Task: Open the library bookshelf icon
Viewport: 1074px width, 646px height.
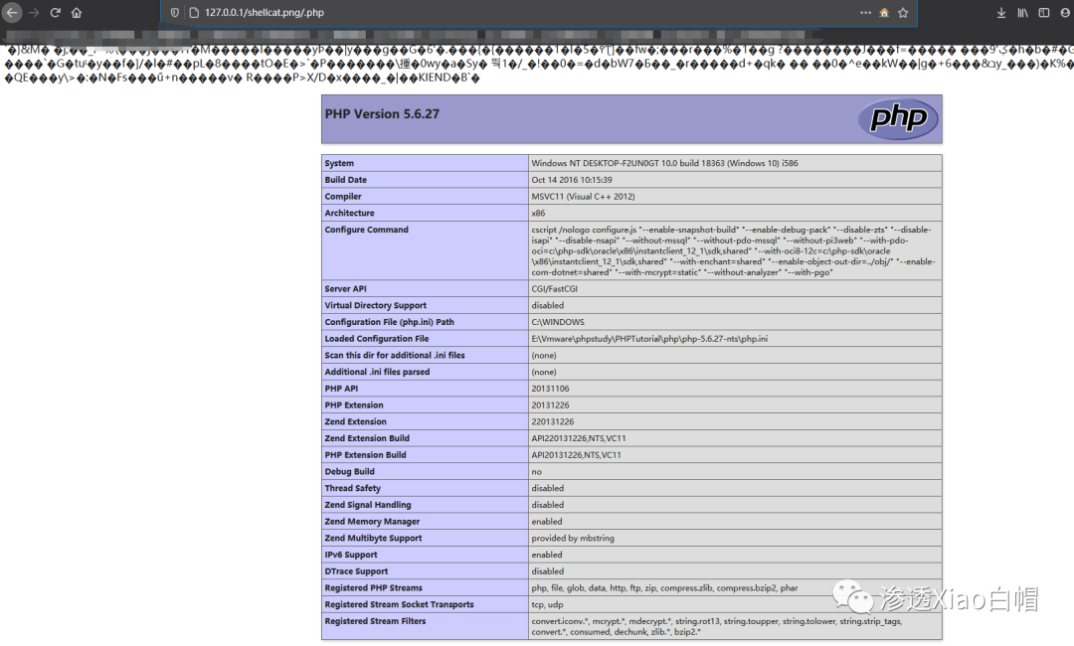Action: [x=1022, y=12]
